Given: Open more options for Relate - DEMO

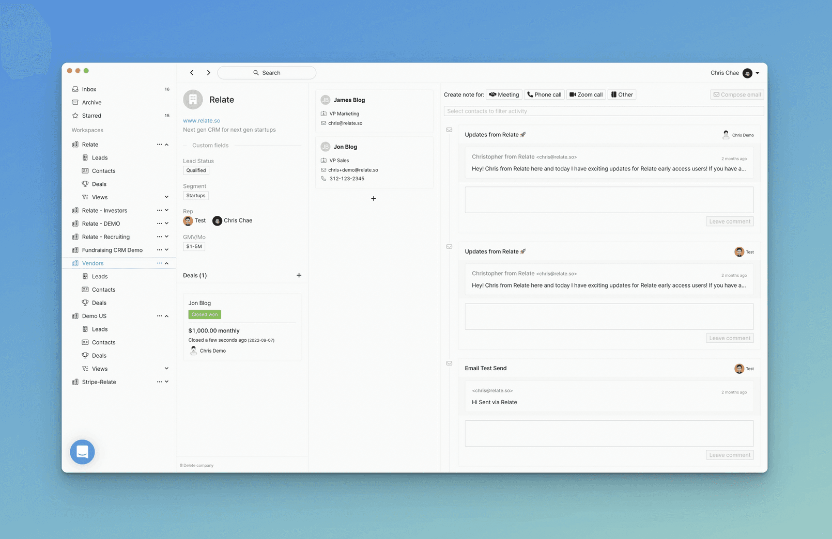Looking at the screenshot, I should (x=159, y=224).
